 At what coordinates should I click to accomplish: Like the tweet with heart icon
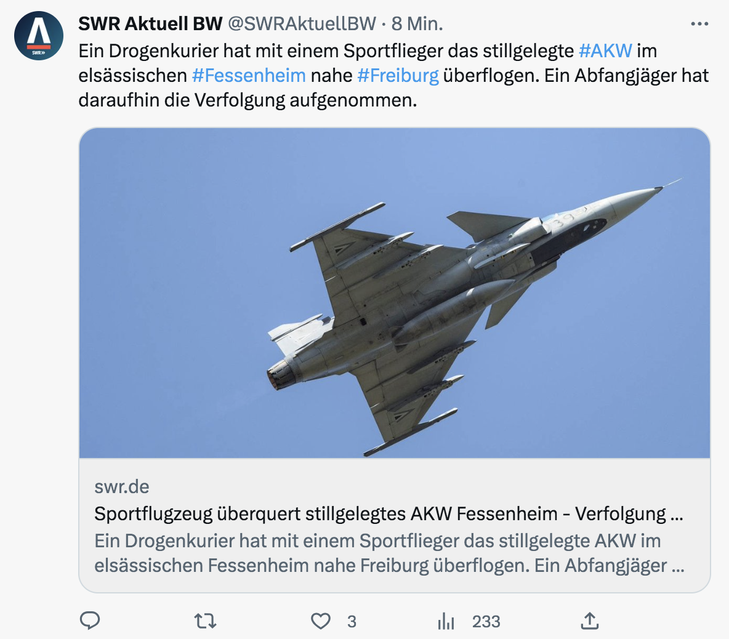[x=320, y=621]
